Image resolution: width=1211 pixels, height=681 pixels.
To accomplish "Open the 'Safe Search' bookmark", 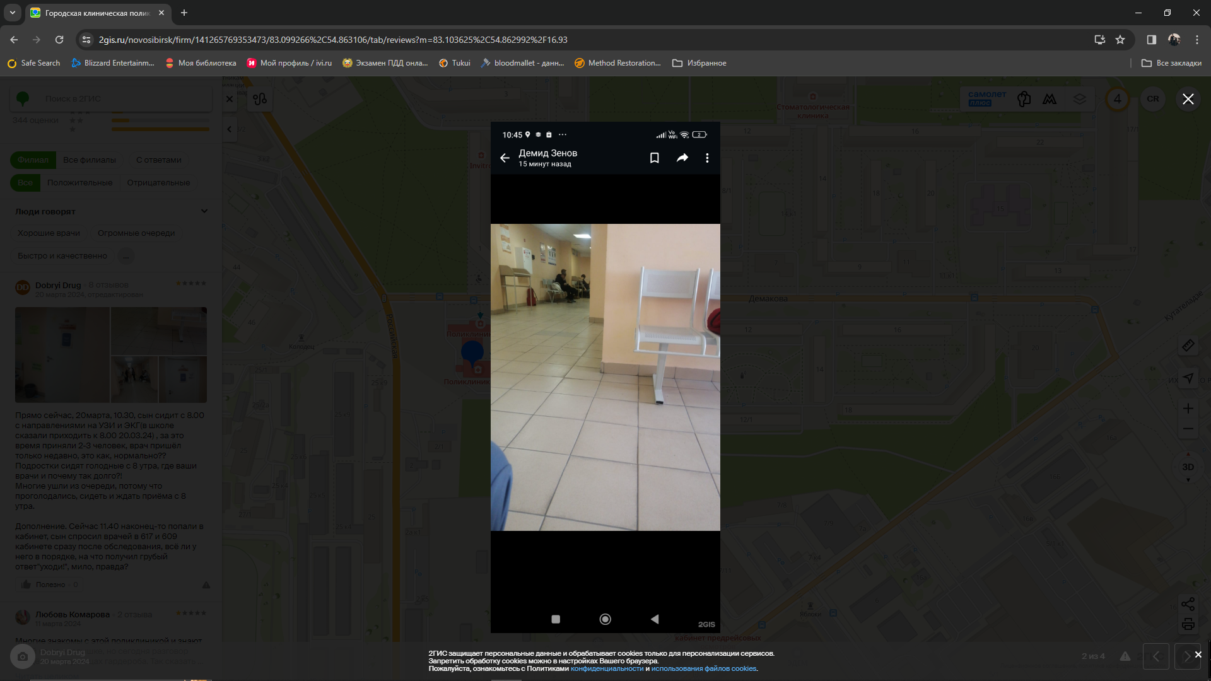I will (33, 63).
